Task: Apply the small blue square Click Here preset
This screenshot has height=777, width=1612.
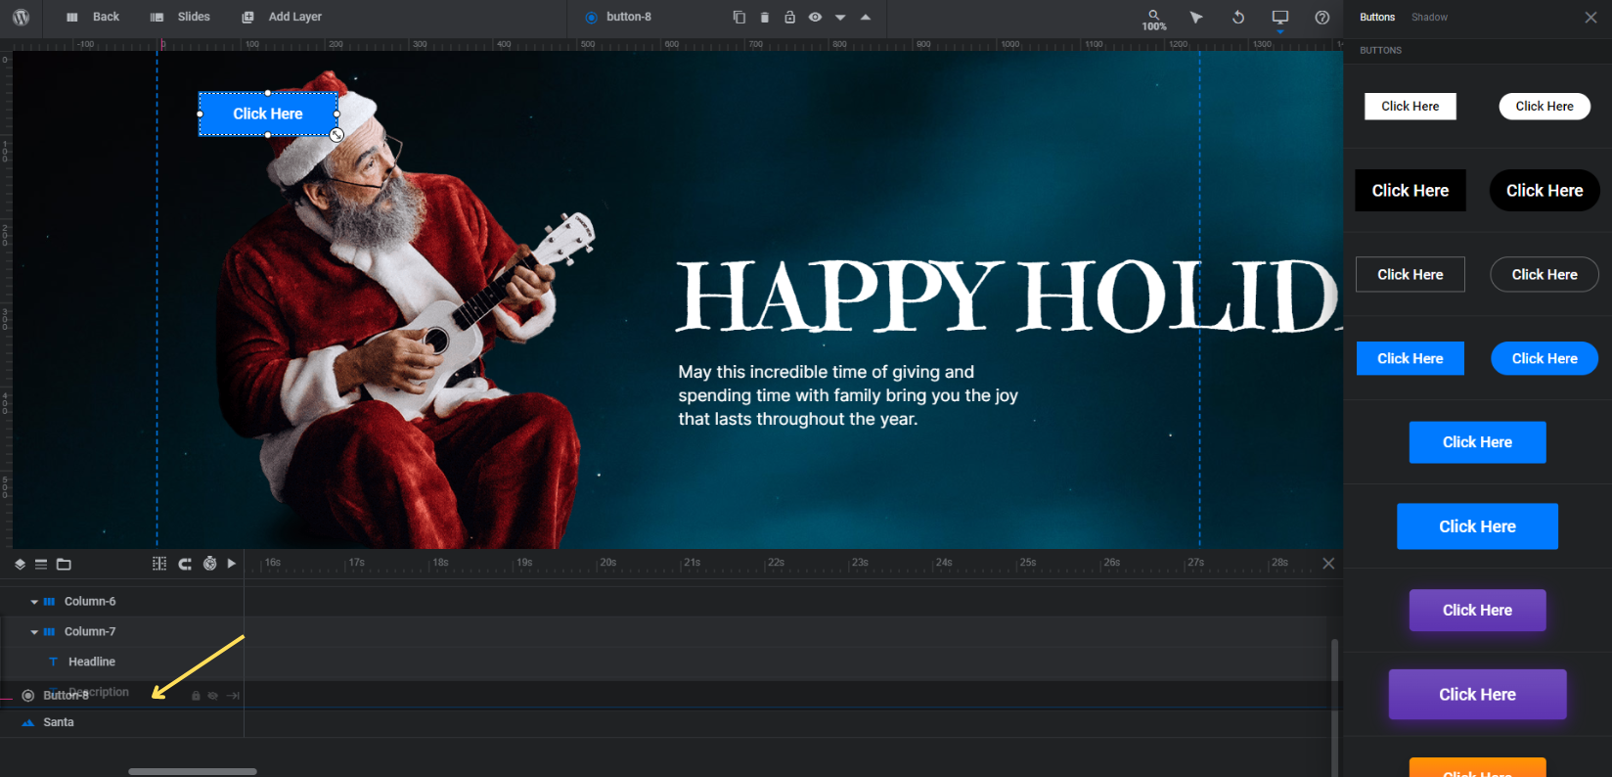Action: pos(1410,359)
